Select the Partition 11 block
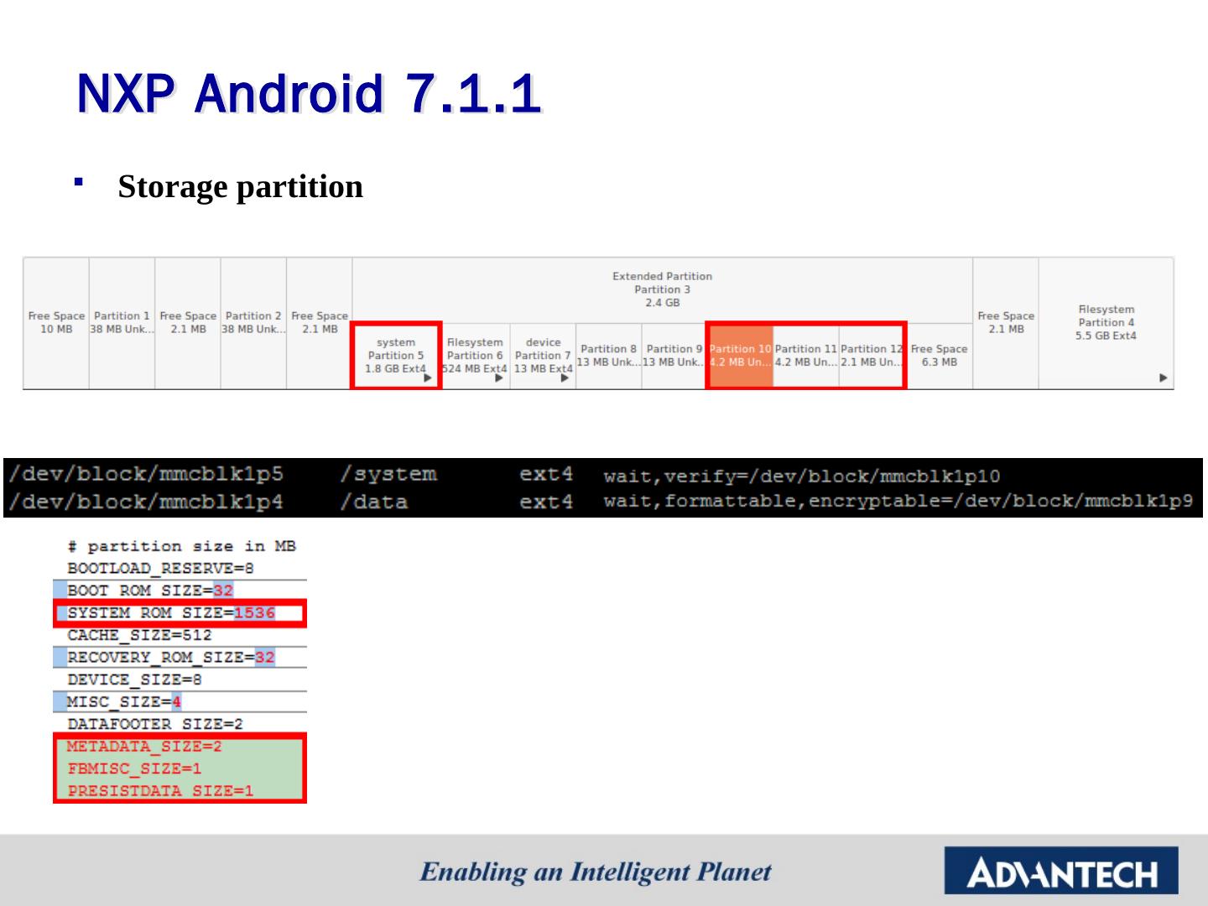 806,356
